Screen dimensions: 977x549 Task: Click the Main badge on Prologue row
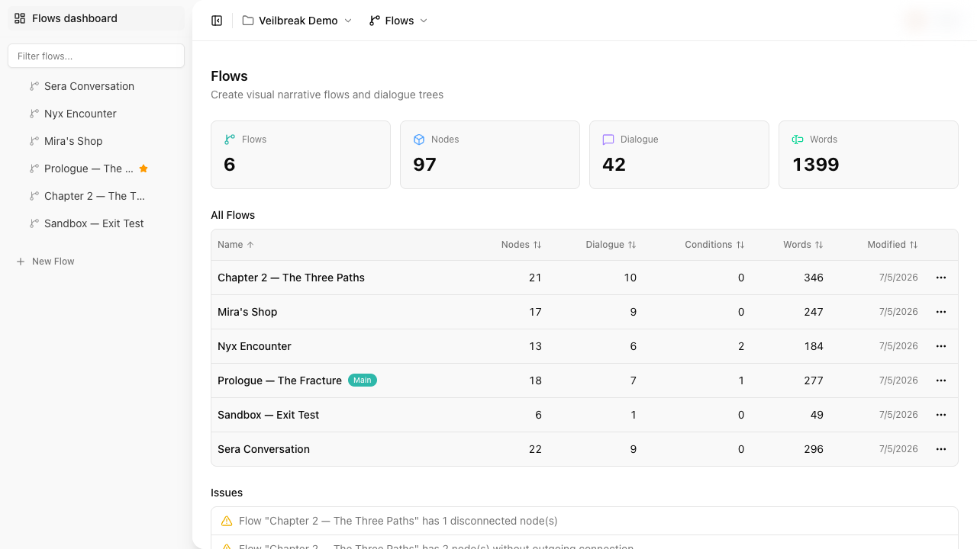pyautogui.click(x=363, y=380)
